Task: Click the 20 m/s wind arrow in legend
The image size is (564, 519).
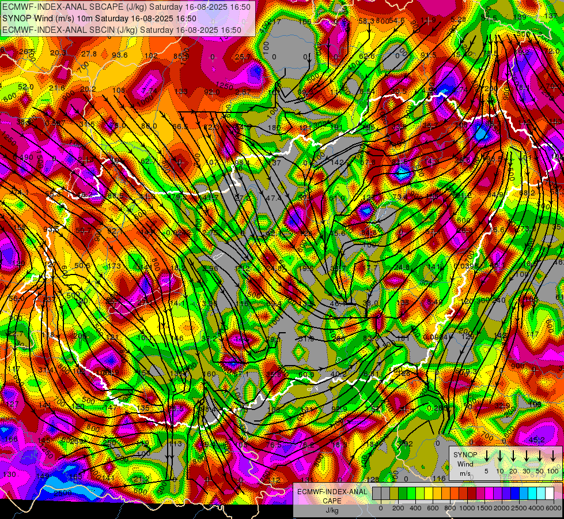Action: [513, 456]
